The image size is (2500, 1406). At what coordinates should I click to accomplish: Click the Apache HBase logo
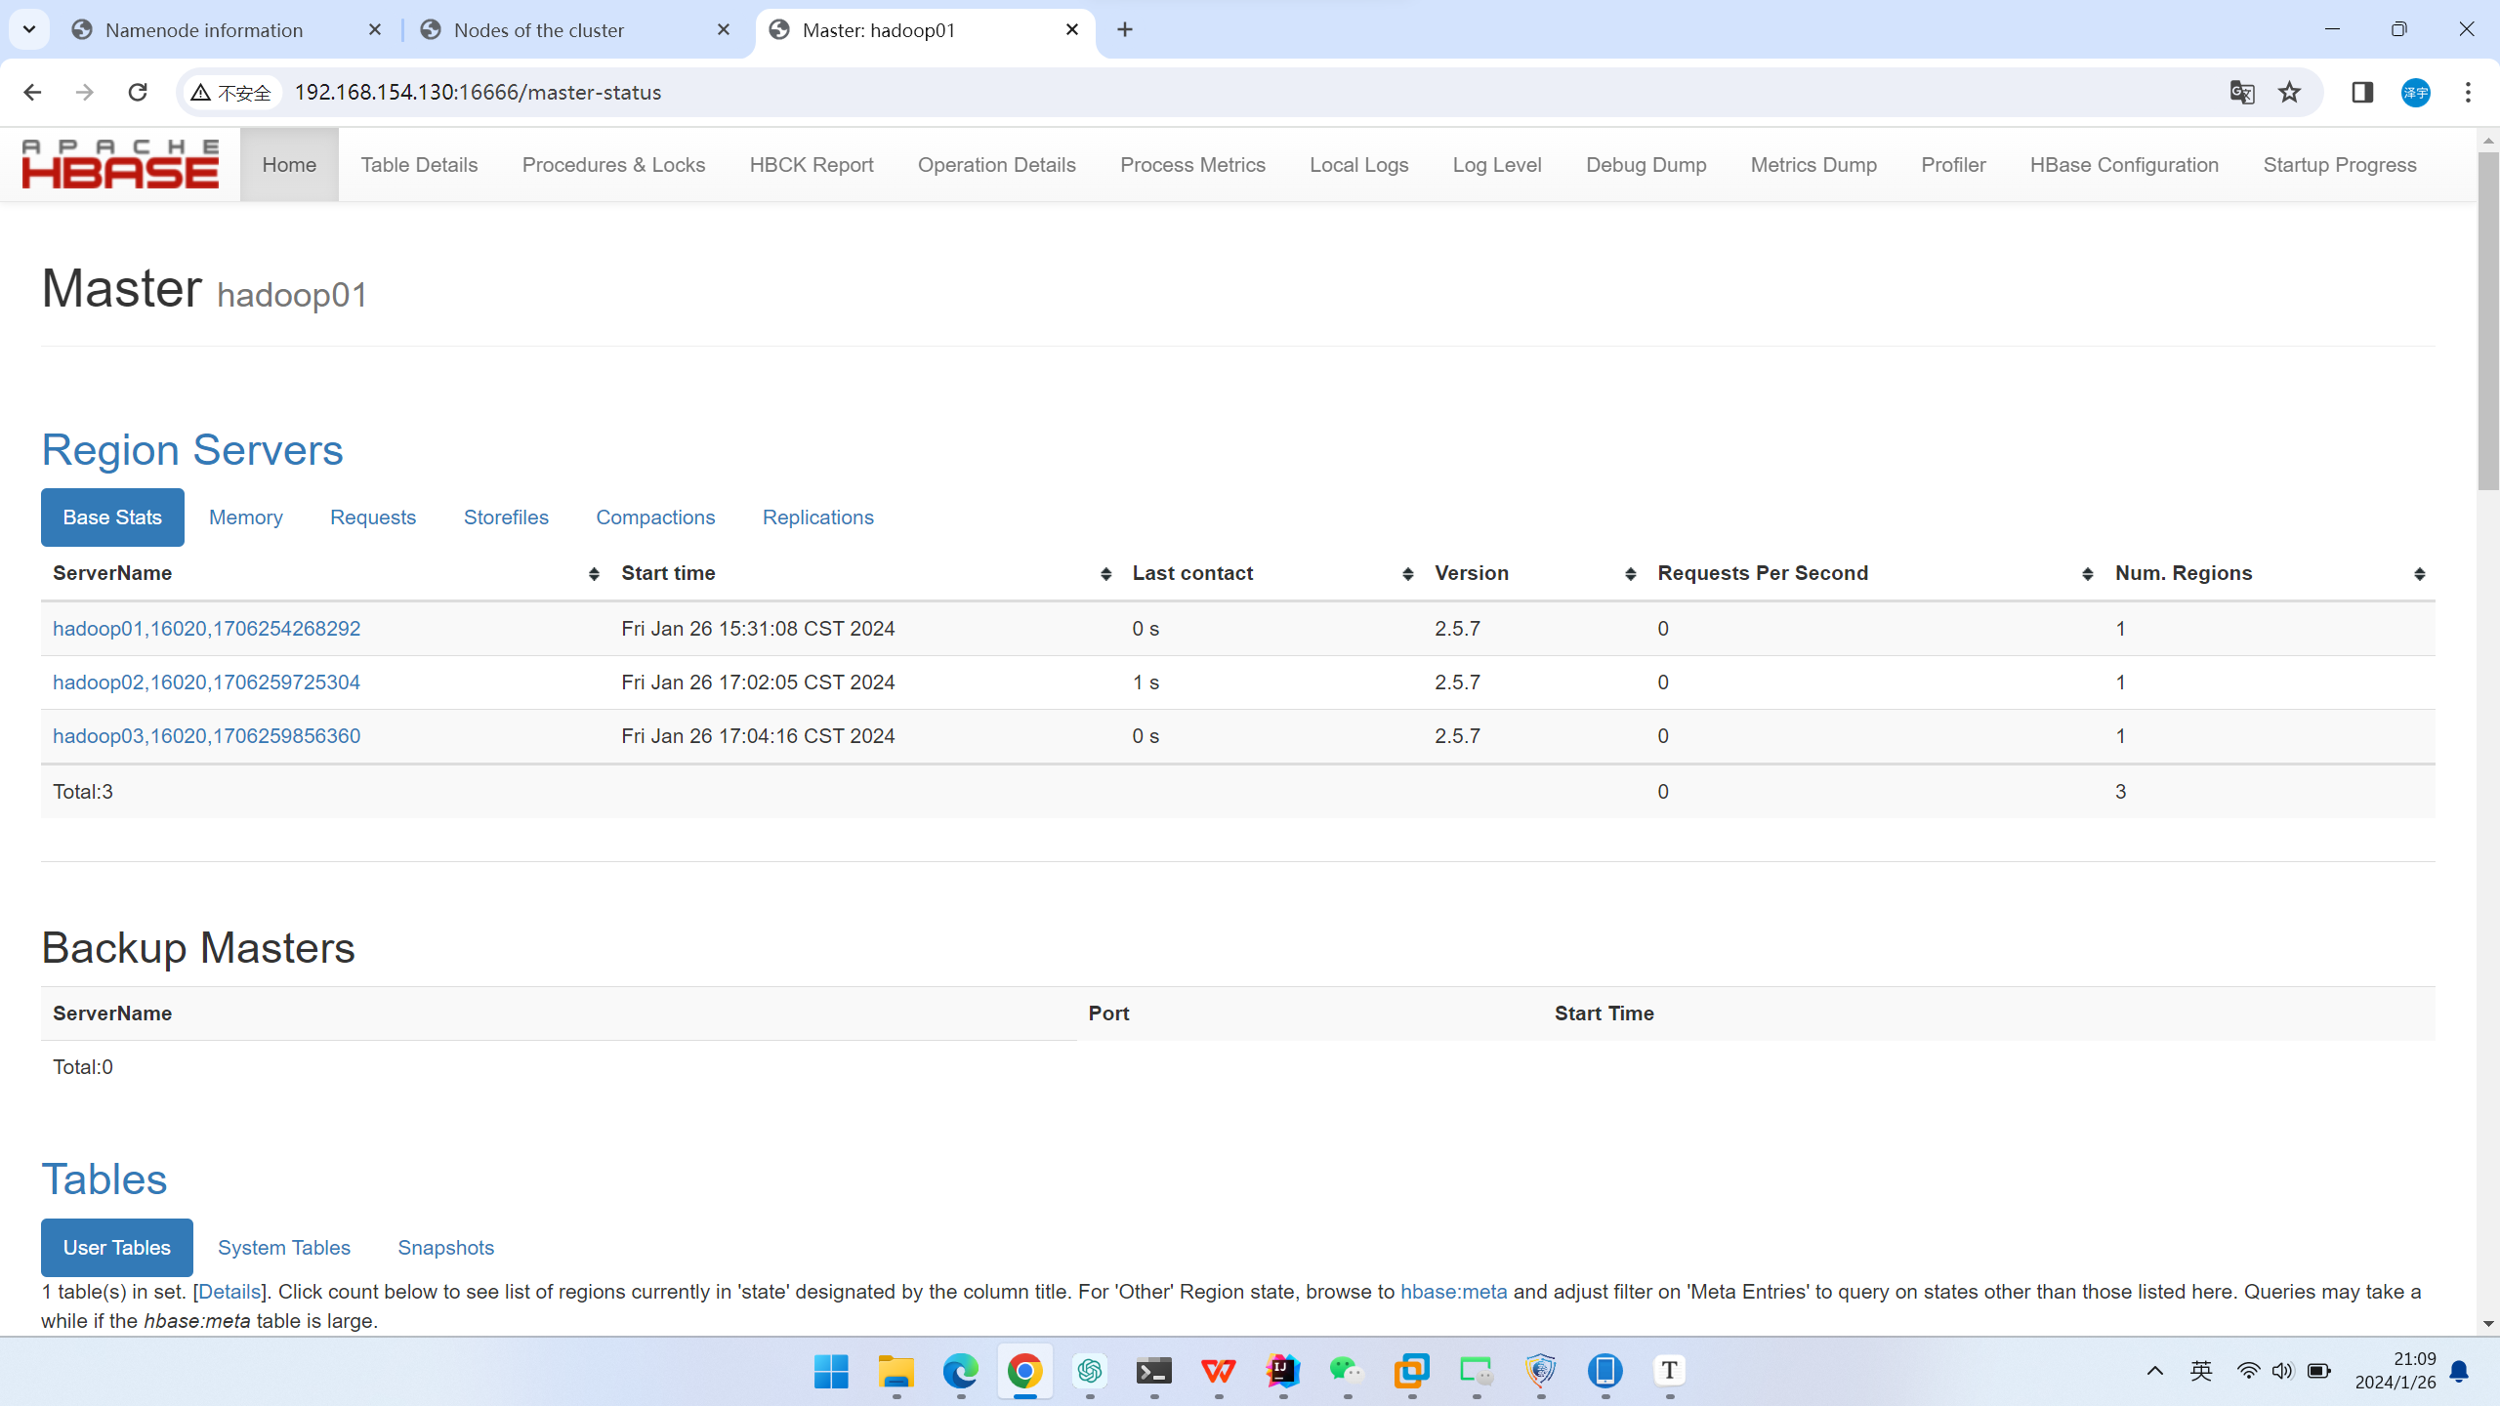tap(120, 164)
